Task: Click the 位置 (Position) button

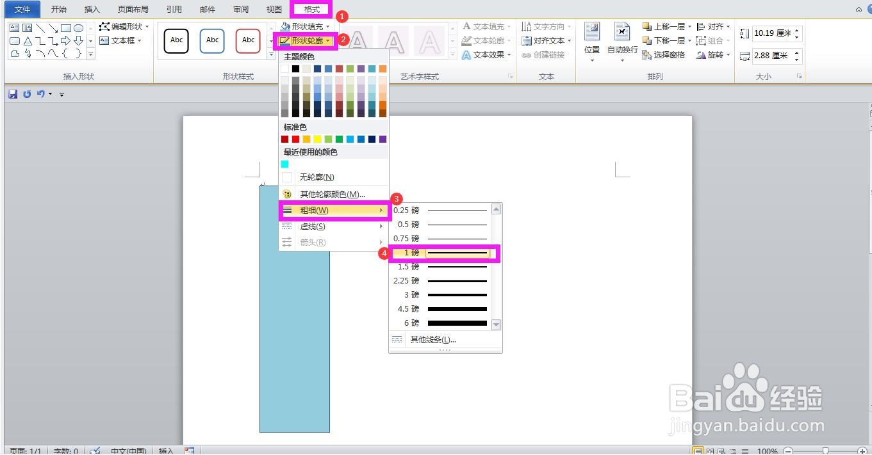Action: tap(592, 42)
